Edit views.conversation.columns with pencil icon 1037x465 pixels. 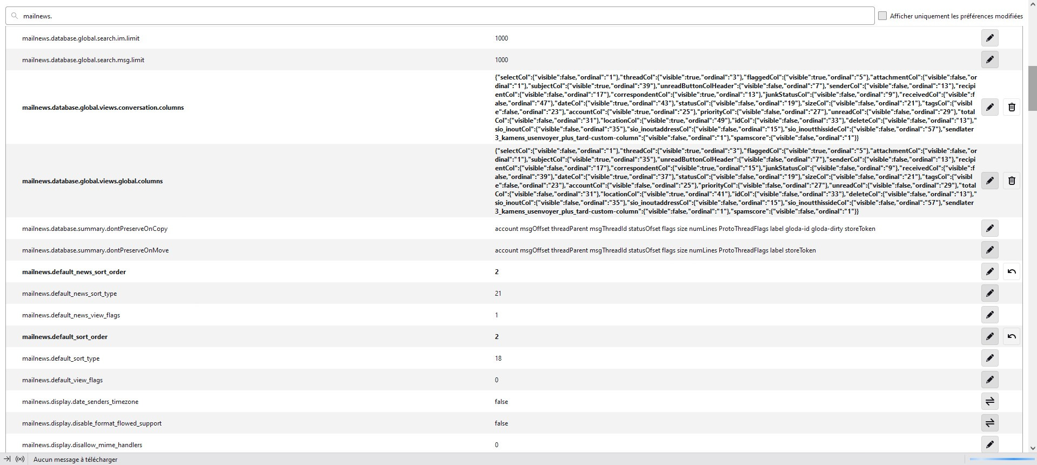click(x=989, y=107)
